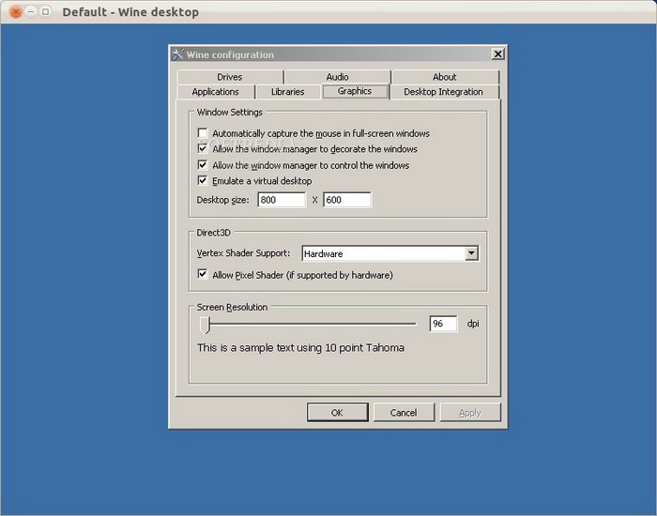657x516 pixels.
Task: Click the desktop width field showing 800
Action: click(282, 200)
